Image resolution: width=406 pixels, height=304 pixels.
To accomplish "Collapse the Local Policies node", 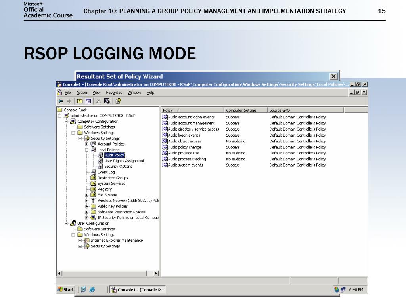I will [87, 150].
